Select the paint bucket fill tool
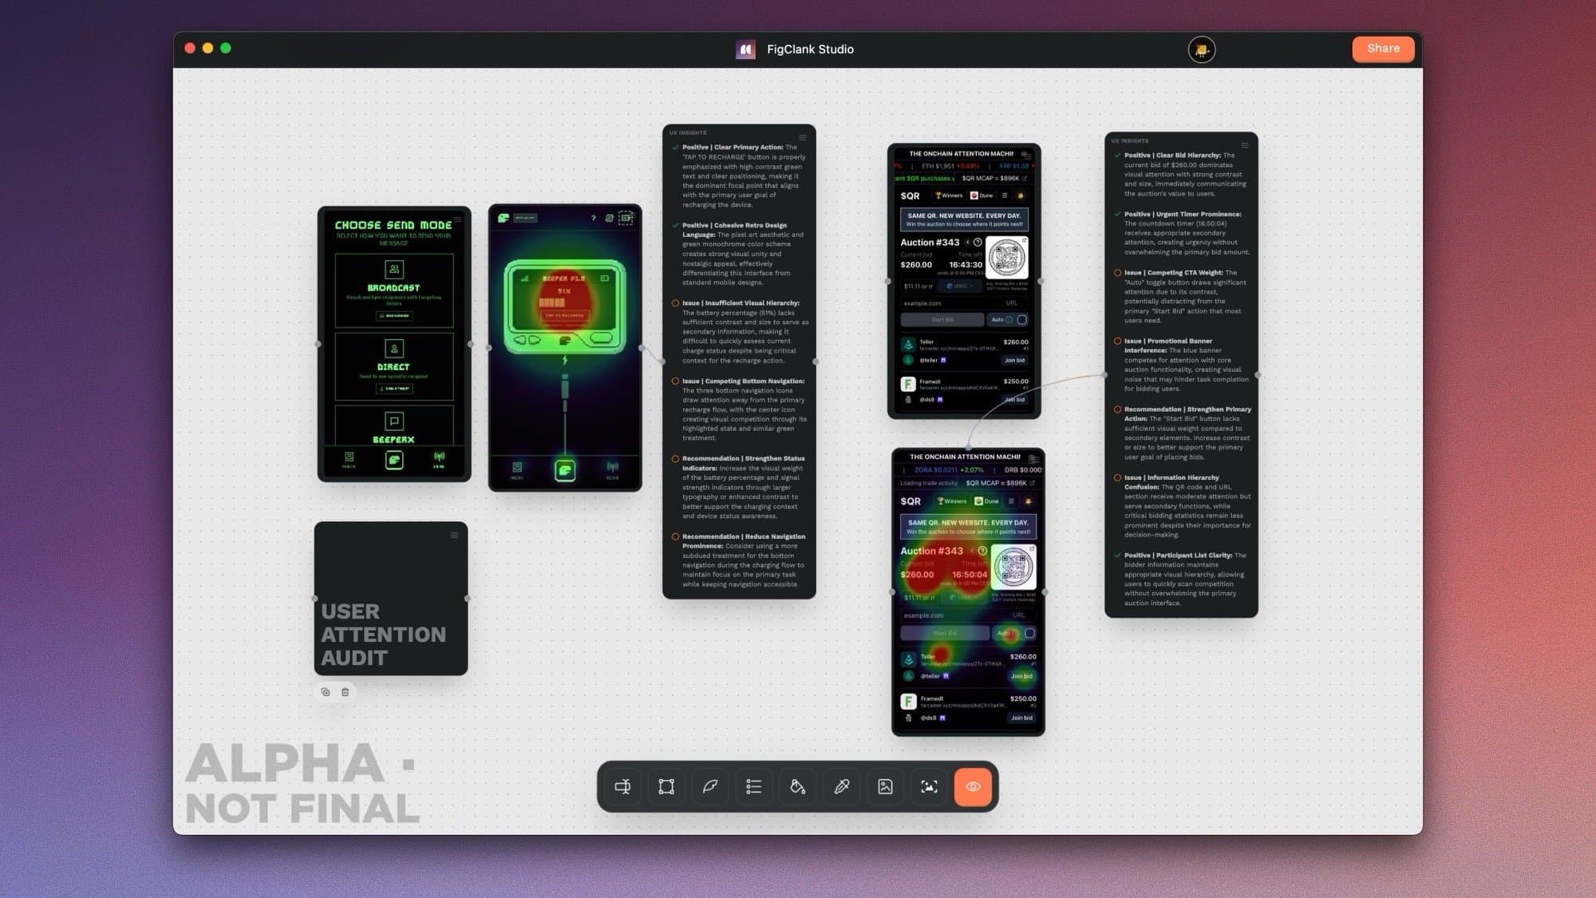This screenshot has width=1596, height=898. point(797,787)
